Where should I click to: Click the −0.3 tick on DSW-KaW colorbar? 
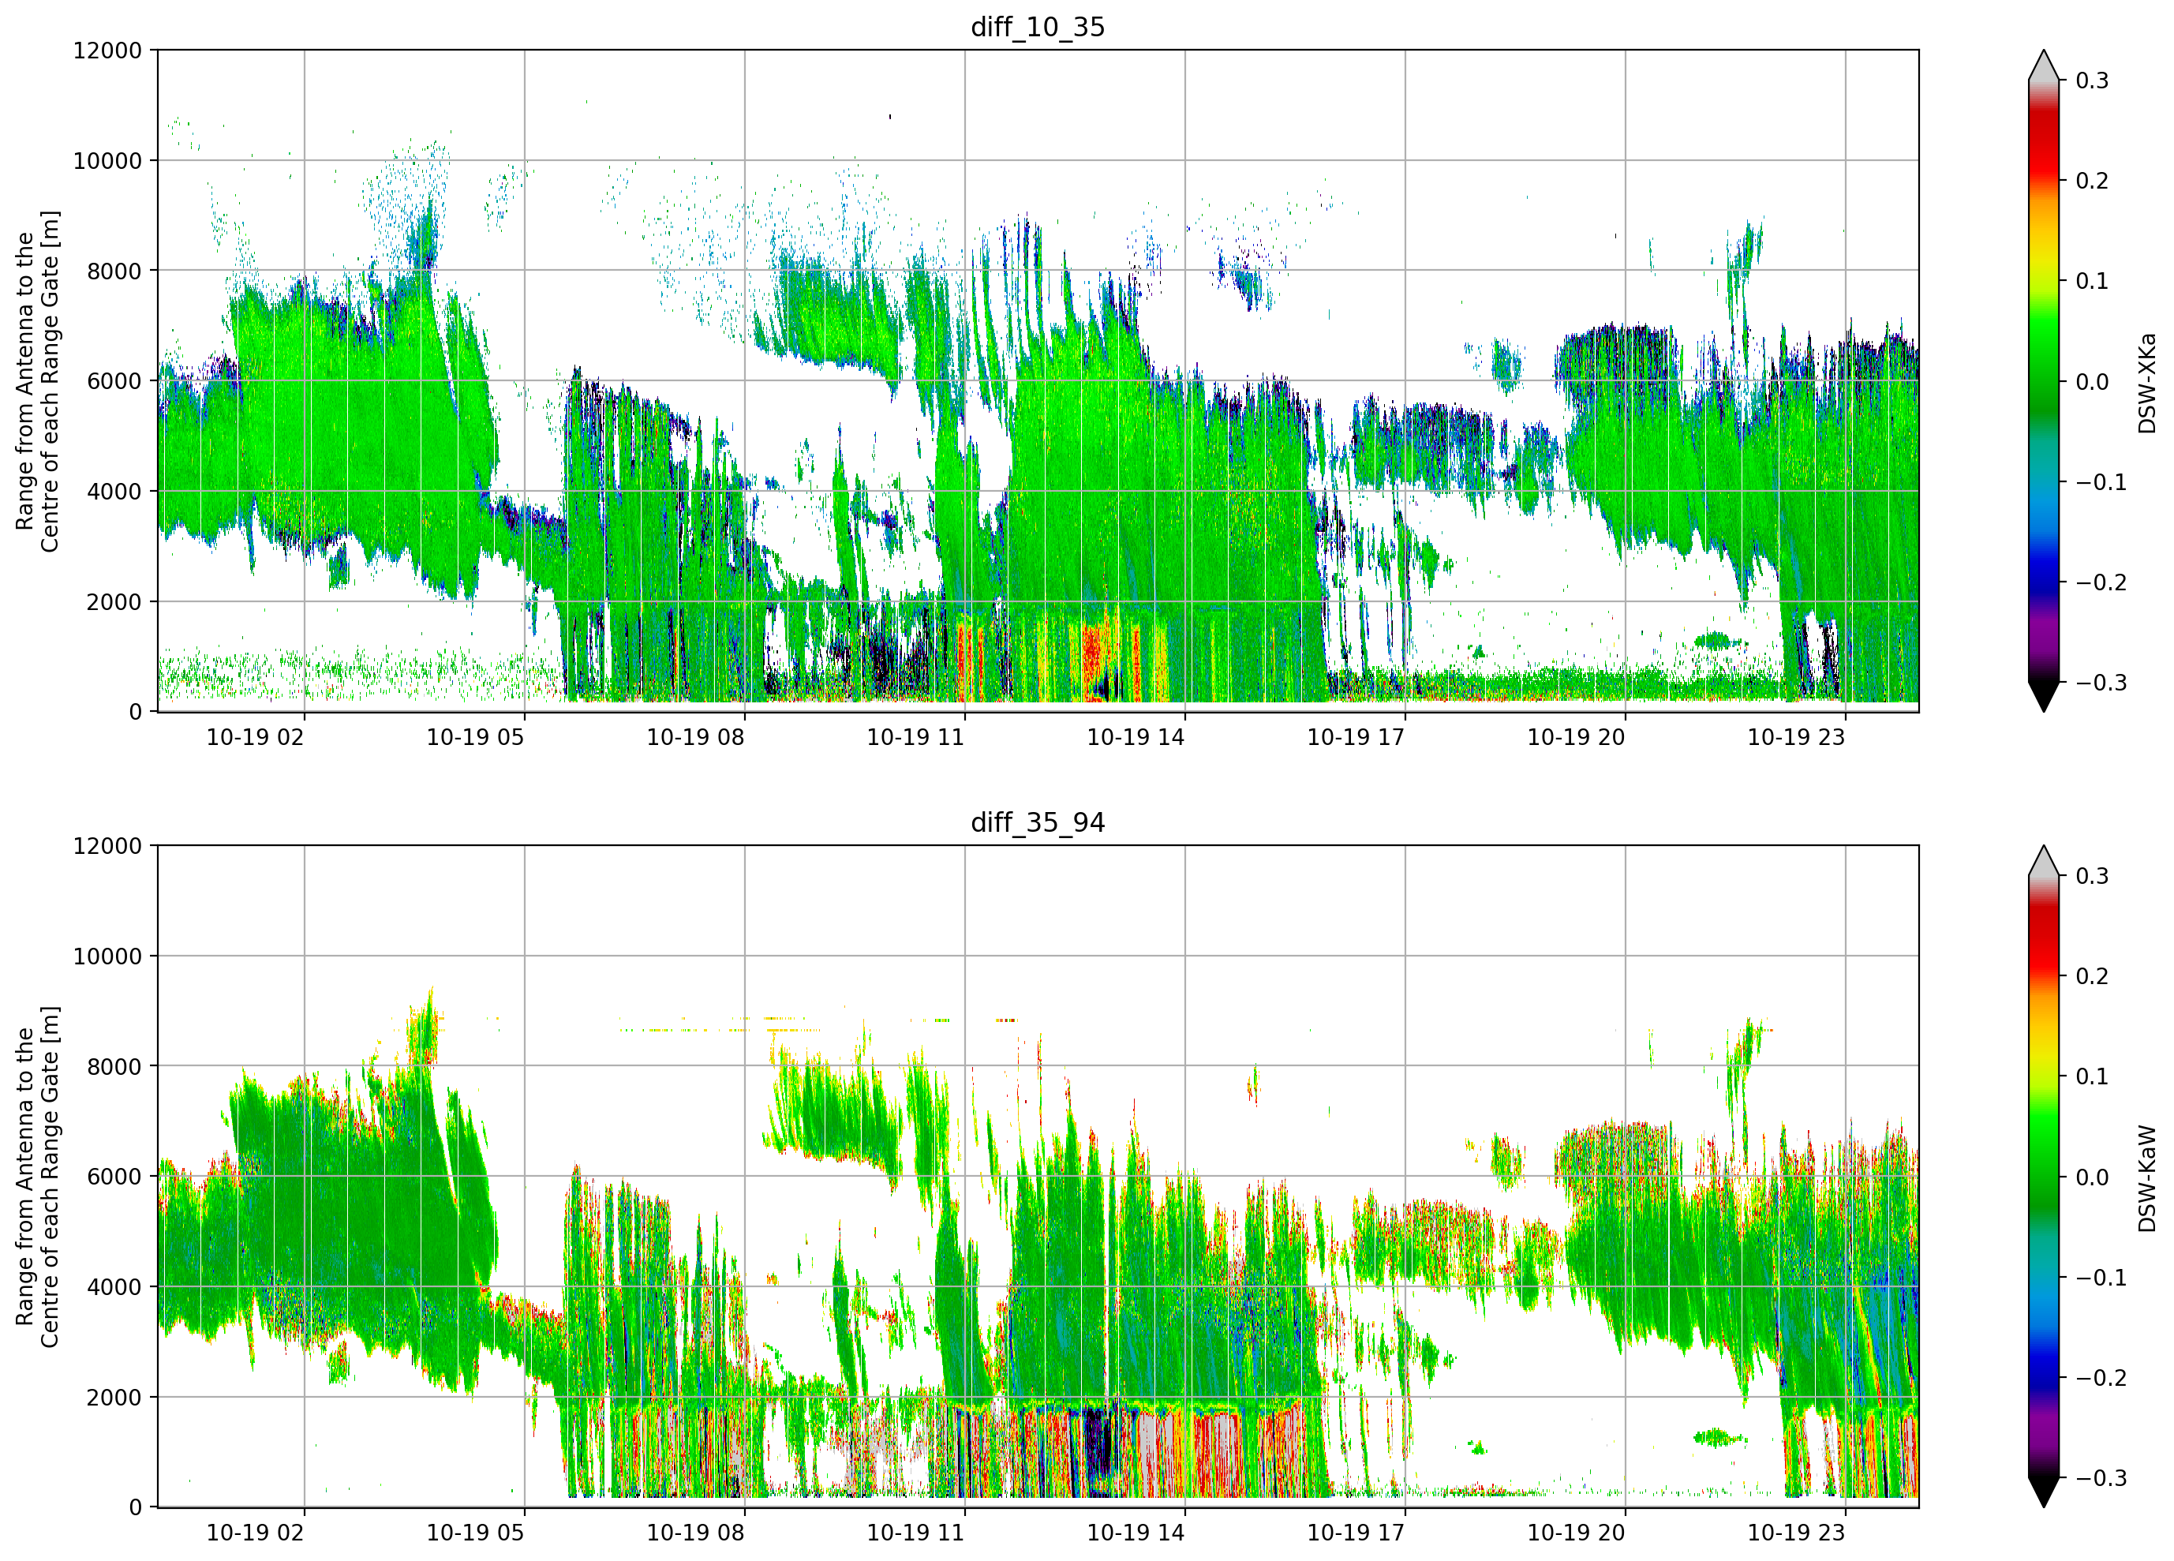pos(2101,1477)
